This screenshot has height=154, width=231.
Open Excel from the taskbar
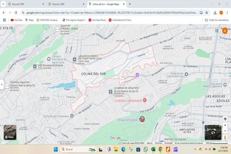coord(153,149)
